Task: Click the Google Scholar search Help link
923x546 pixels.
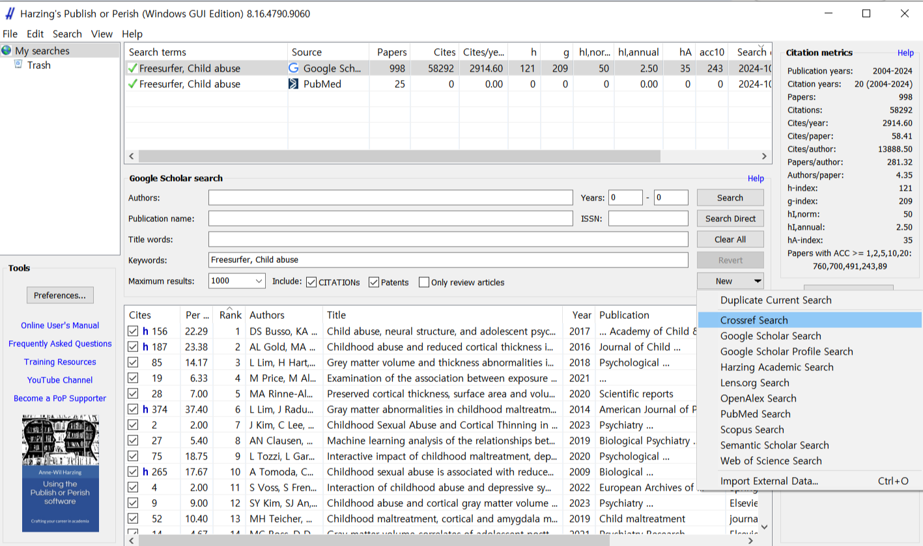Action: (756, 178)
